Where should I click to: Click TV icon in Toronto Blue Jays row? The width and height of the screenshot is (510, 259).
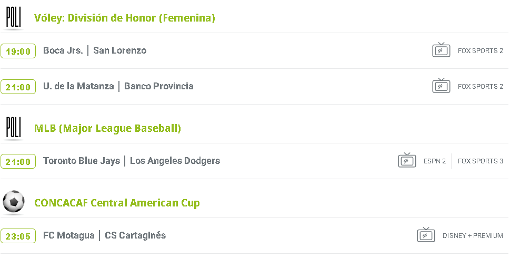(407, 161)
